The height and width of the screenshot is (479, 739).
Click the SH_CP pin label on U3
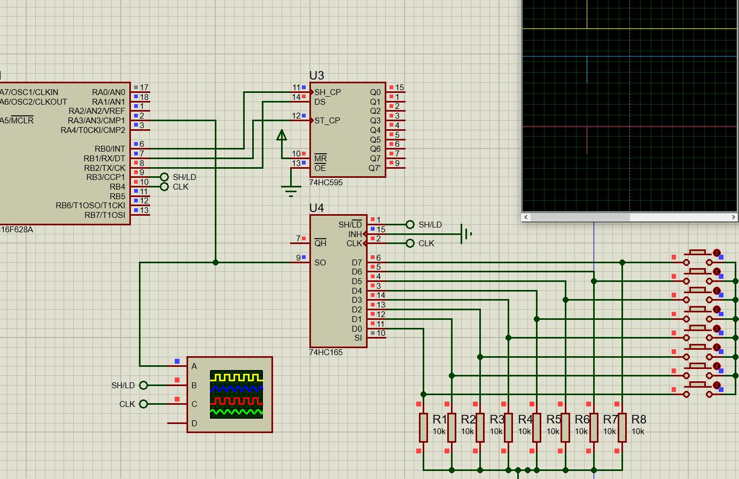(328, 92)
